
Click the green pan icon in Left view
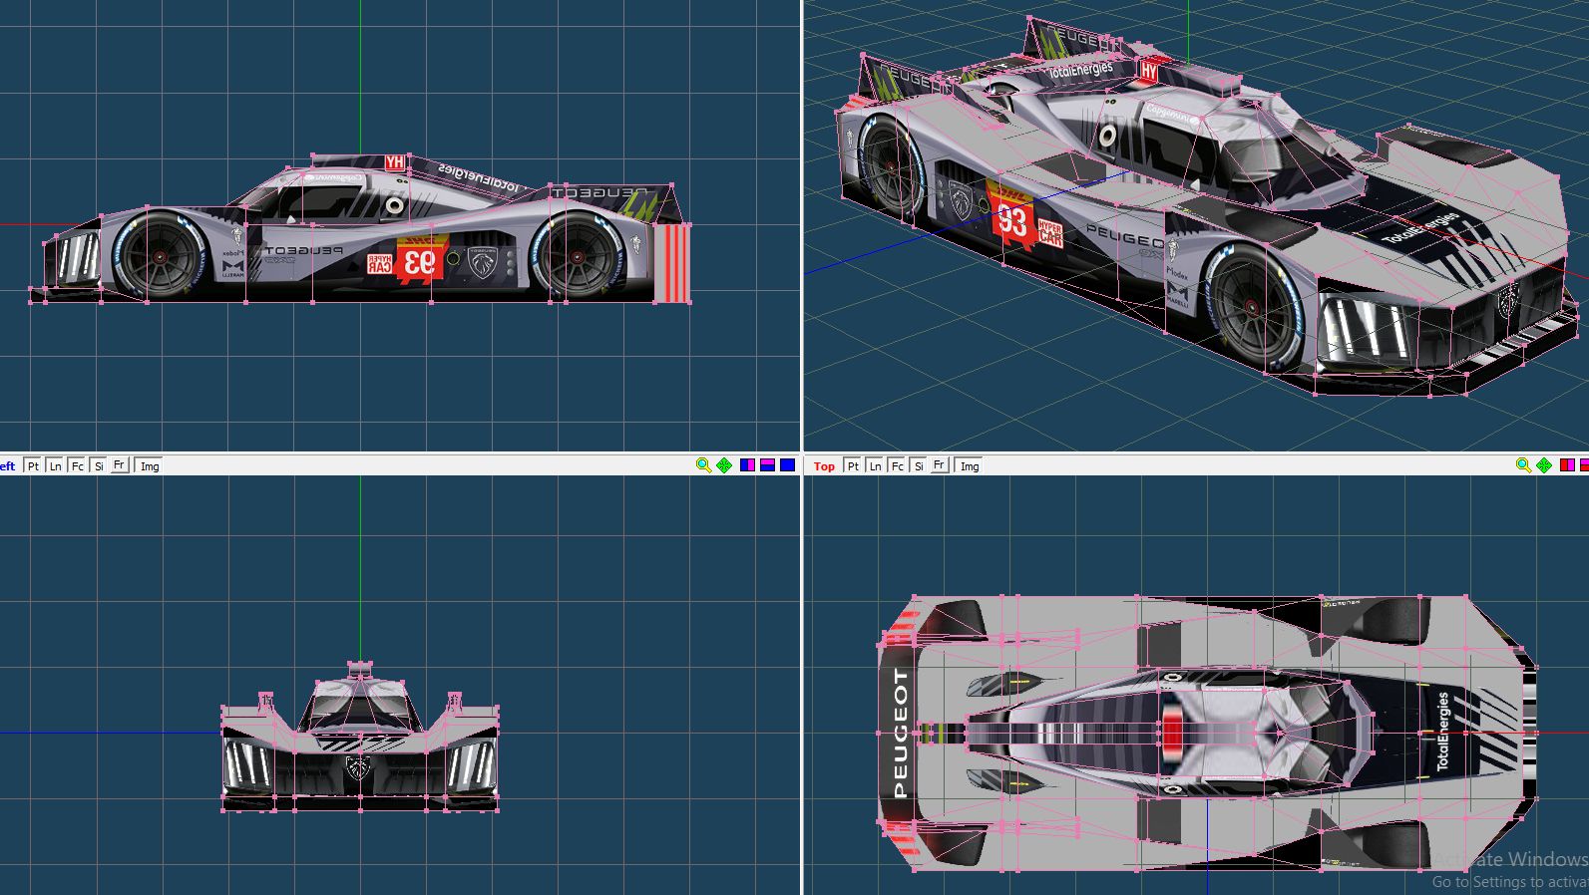724,465
